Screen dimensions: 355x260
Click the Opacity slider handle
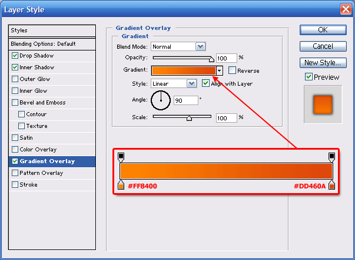211,59
